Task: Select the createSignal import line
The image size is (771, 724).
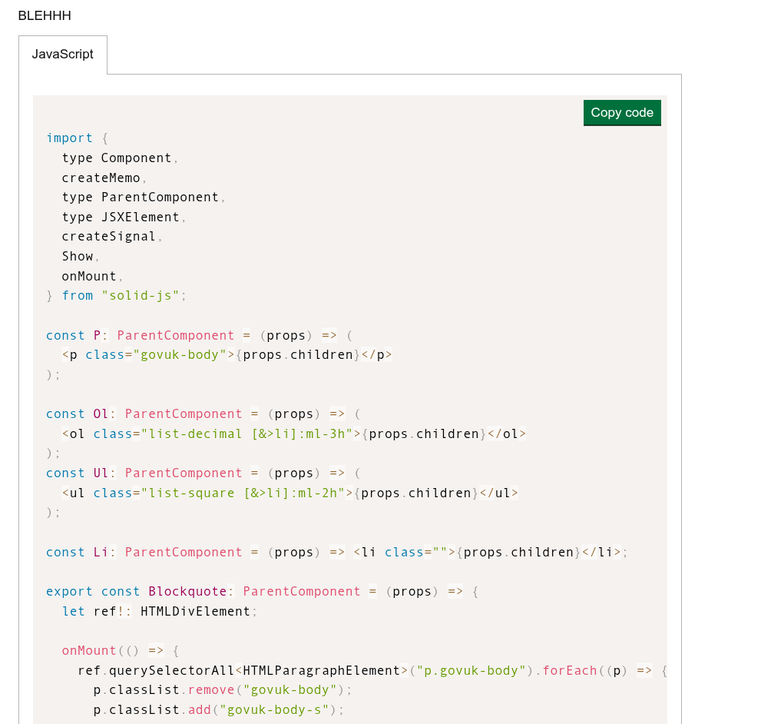Action: click(x=109, y=237)
